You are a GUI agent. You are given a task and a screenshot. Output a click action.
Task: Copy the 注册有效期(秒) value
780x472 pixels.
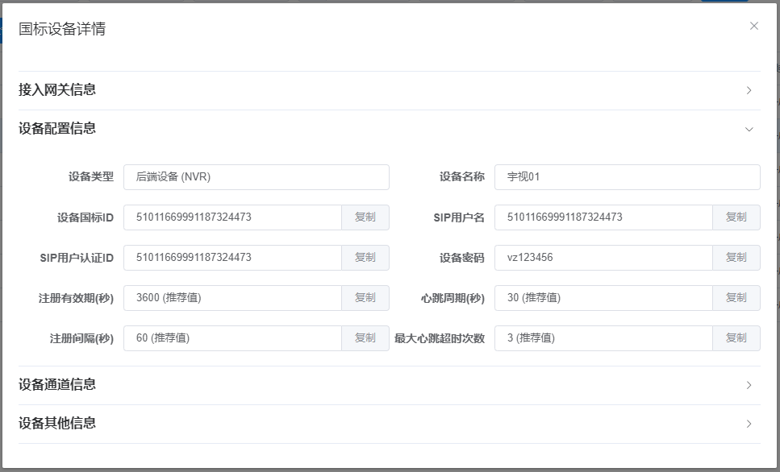coord(365,297)
